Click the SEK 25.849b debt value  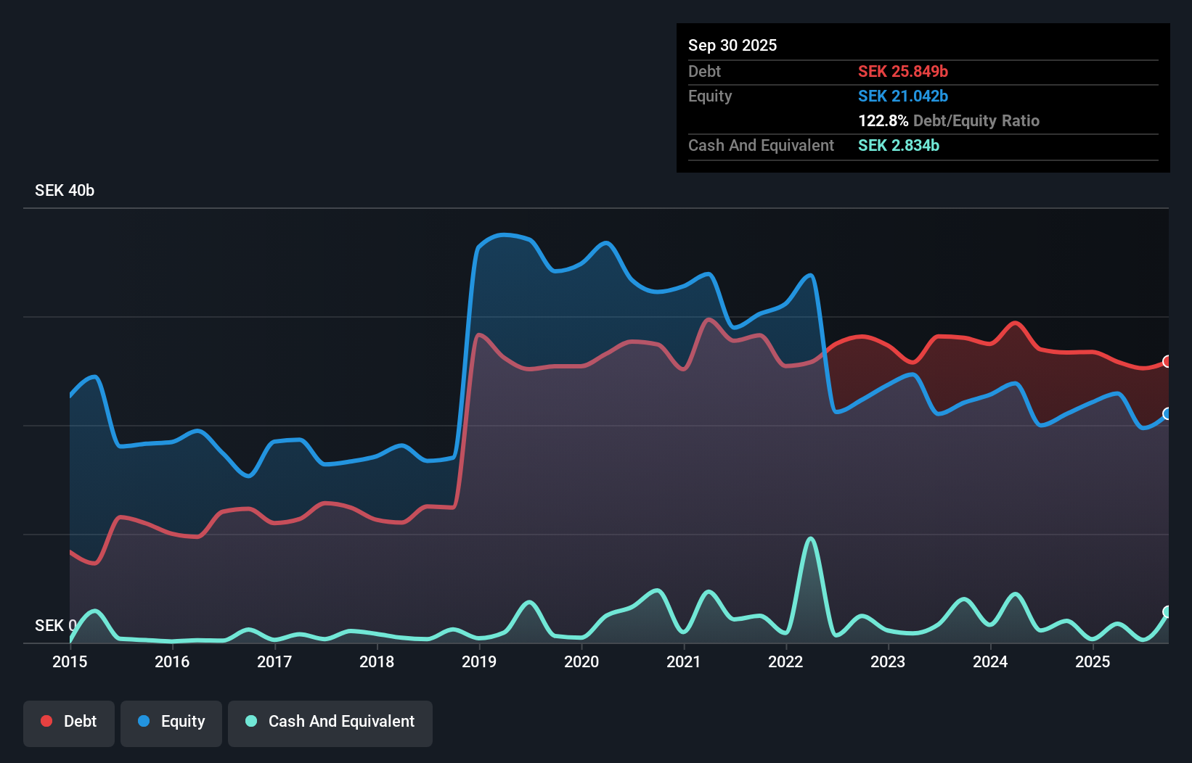click(x=903, y=71)
